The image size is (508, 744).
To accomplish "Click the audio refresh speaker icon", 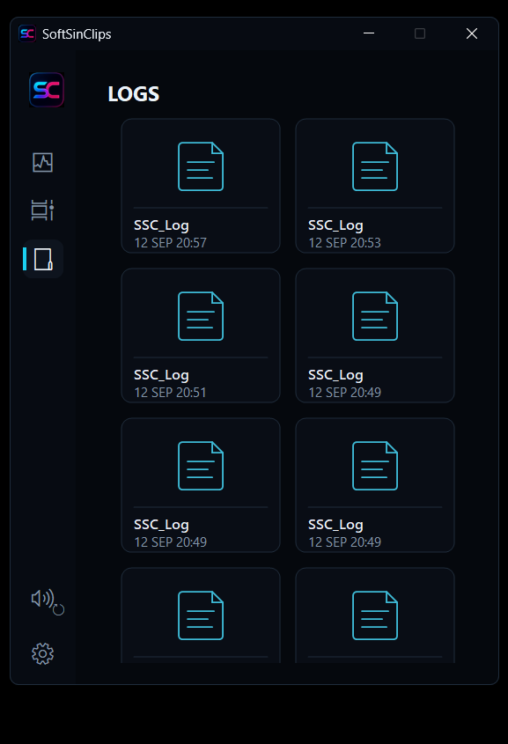I will coord(48,602).
